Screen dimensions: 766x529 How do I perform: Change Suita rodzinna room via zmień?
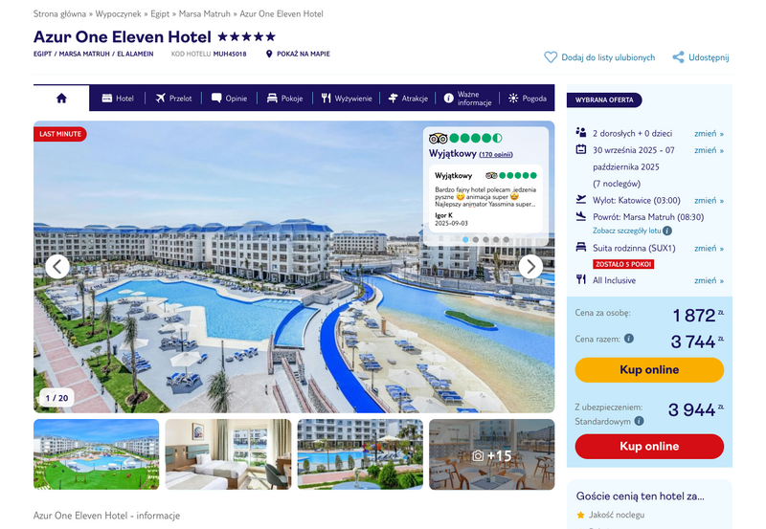tap(709, 249)
